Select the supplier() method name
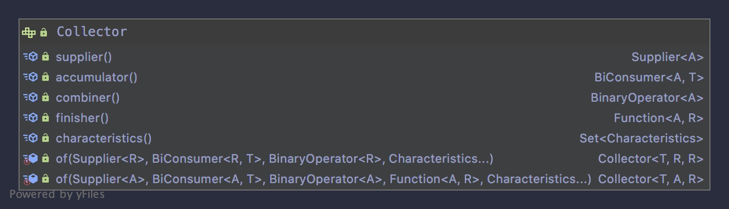This screenshot has width=729, height=209. point(84,57)
